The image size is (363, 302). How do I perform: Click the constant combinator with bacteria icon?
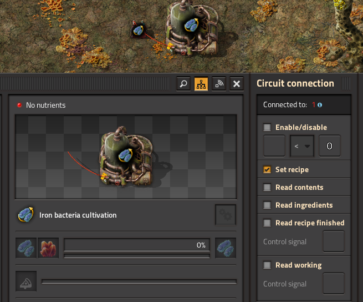(139, 30)
